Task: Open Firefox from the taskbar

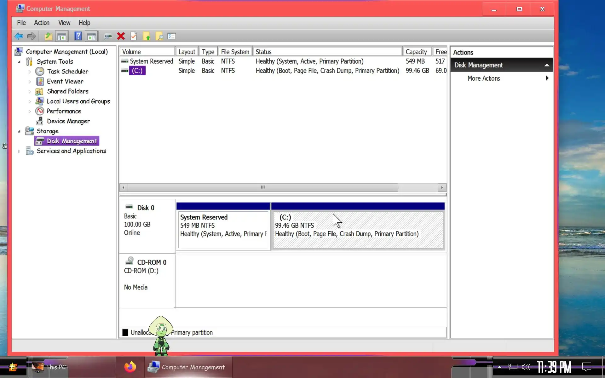Action: pyautogui.click(x=130, y=367)
